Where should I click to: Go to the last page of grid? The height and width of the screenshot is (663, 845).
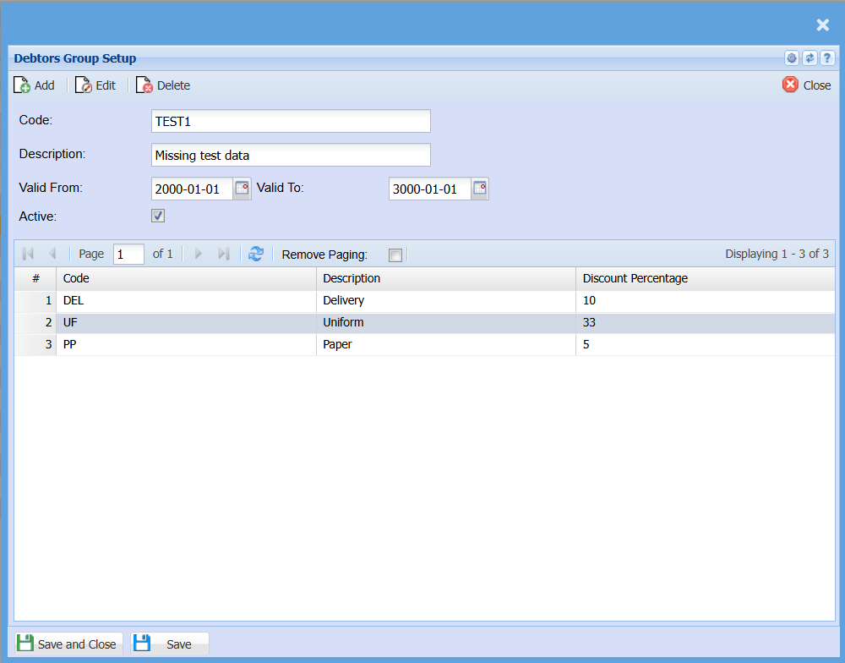coord(223,254)
